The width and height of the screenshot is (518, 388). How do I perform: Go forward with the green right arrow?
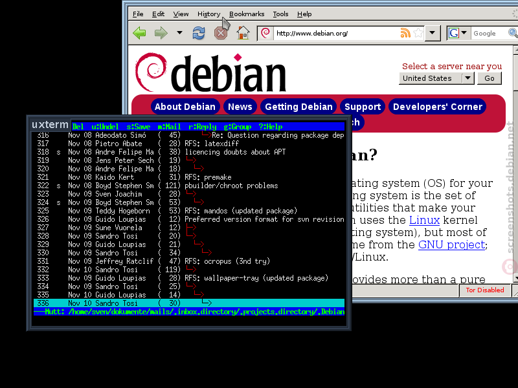(161, 33)
